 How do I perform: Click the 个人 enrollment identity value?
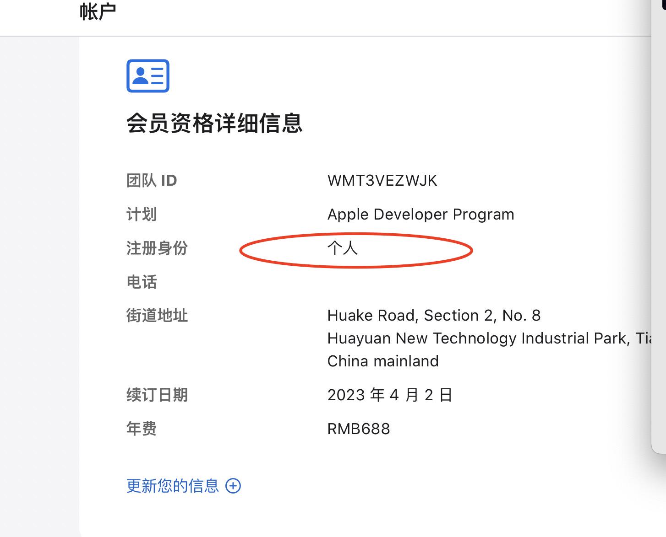[x=343, y=248]
